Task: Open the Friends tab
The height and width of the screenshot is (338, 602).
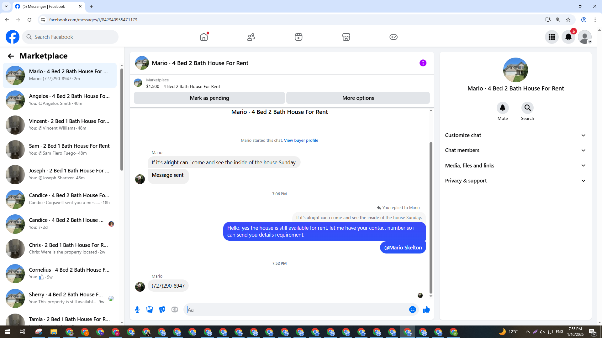Action: (251, 37)
